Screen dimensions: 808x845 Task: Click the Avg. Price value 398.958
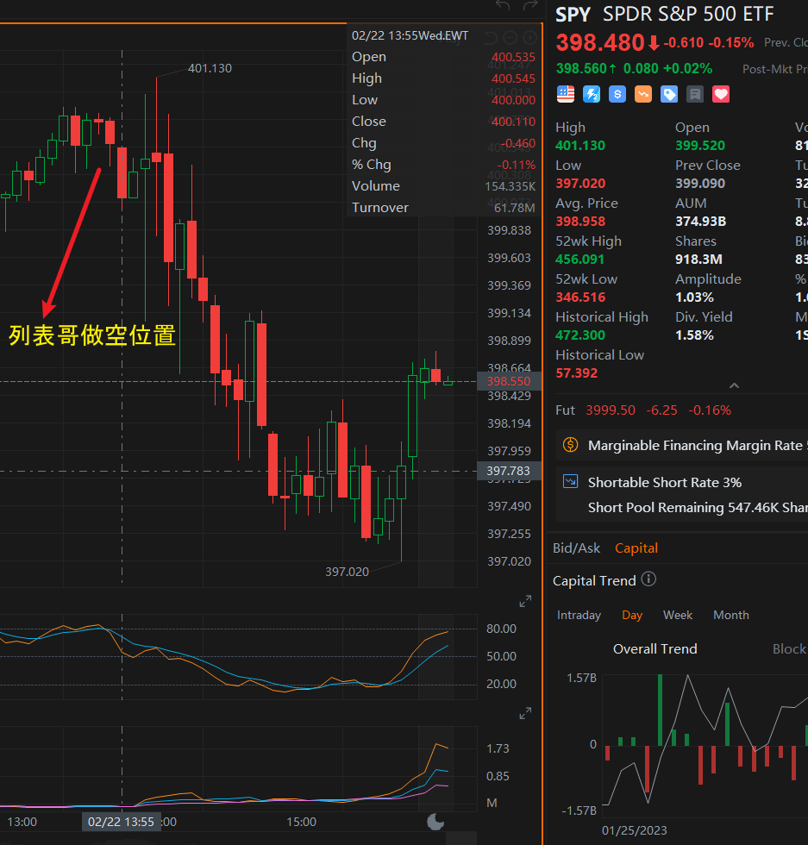pos(580,222)
